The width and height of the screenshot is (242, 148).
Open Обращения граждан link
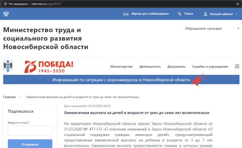pos(204,28)
